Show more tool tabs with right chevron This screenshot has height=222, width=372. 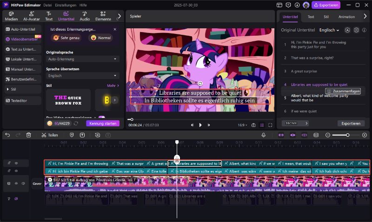click(x=120, y=16)
